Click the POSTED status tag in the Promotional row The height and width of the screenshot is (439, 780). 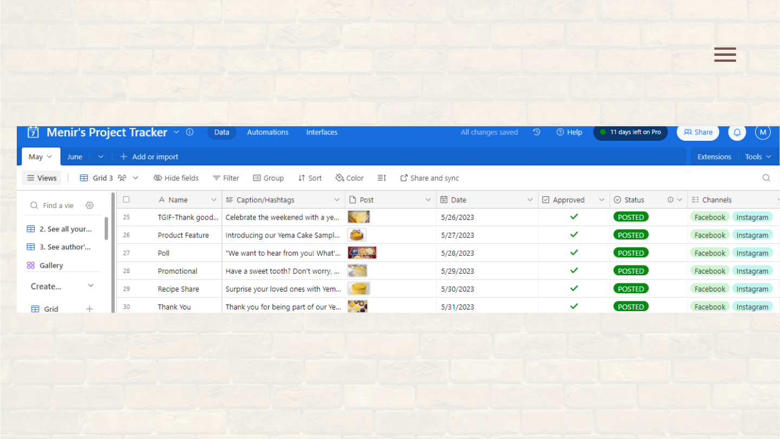(630, 271)
